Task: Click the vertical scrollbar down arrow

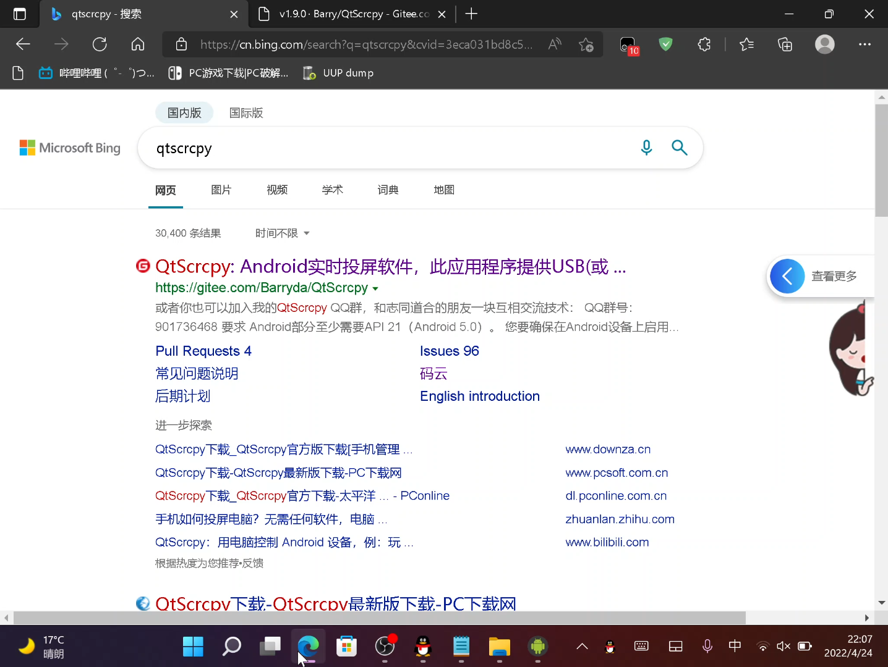Action: 881,602
